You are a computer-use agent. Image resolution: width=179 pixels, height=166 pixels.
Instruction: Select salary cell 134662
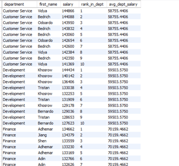click(68, 129)
